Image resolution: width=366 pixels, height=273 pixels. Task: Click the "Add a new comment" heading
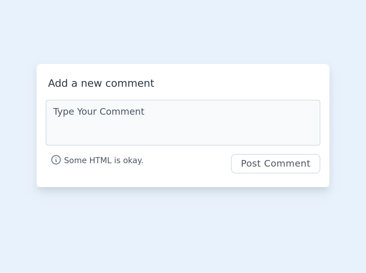point(101,83)
